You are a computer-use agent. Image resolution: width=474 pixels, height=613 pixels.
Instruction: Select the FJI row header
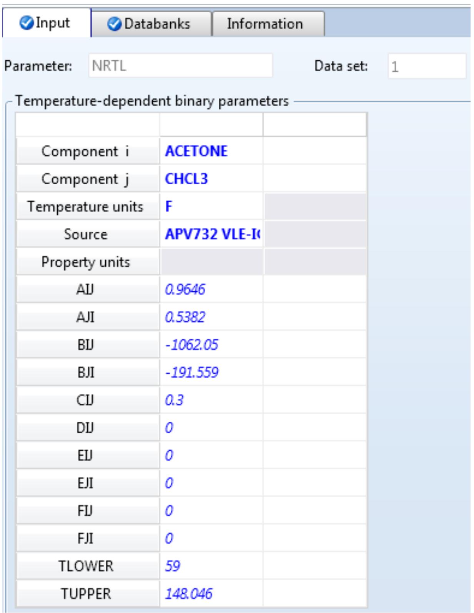coord(88,538)
